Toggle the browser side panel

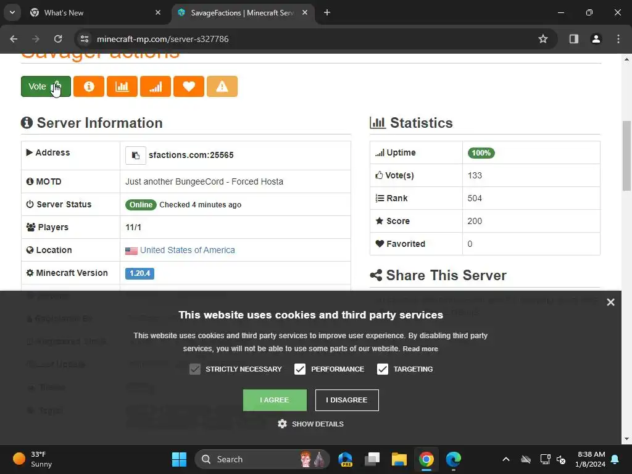[574, 39]
